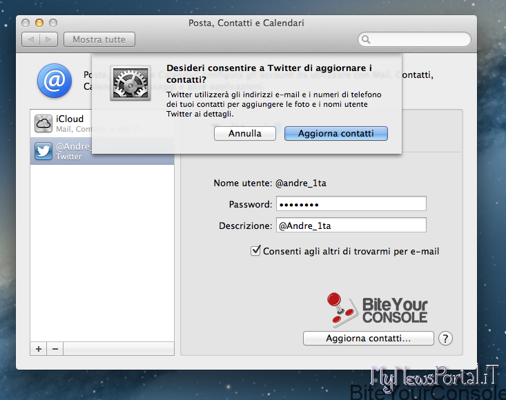The image size is (506, 400).
Task: Click the Nome utente value @andre_1ta
Action: point(301,183)
